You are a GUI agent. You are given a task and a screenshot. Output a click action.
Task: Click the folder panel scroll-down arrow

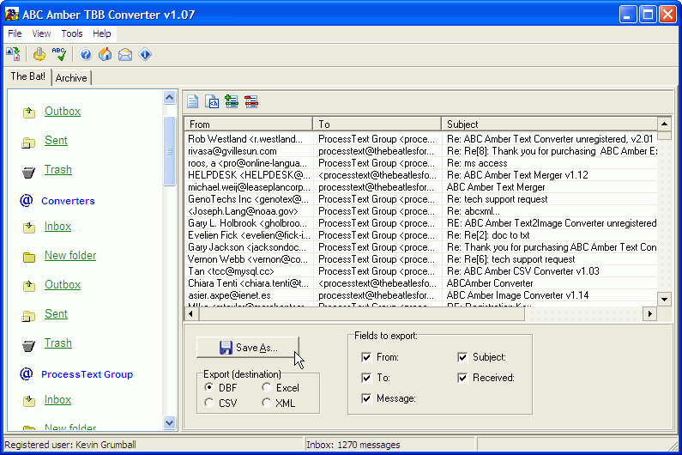pyautogui.click(x=169, y=422)
